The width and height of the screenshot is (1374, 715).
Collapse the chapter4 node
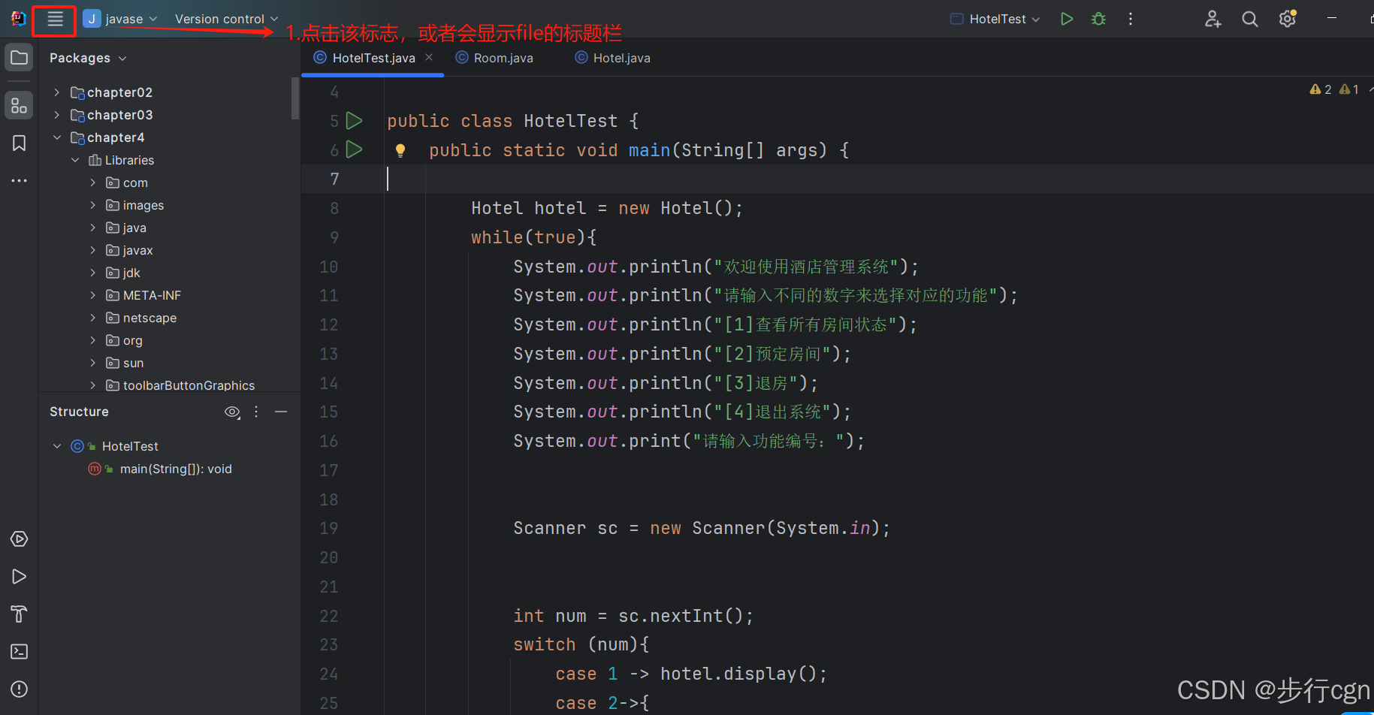[56, 137]
